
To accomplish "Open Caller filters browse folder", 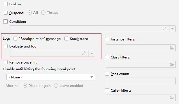I will point(172,98).
